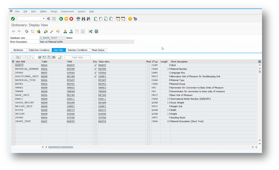Open the Environment menu
The height and width of the screenshot is (170, 279).
[68, 11]
